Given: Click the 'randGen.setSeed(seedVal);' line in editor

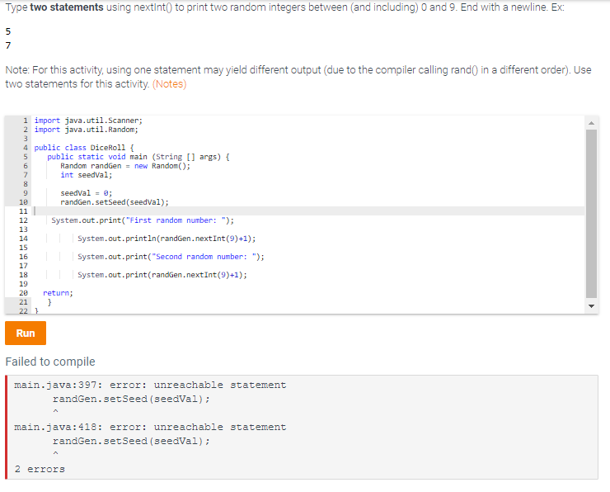Looking at the screenshot, I should coord(115,202).
